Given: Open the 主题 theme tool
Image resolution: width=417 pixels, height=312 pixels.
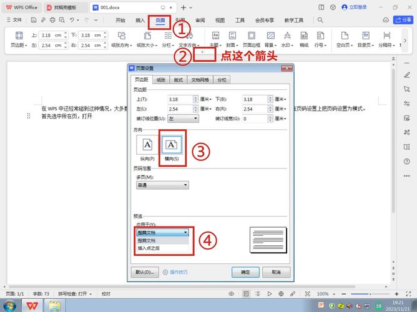Looking at the screenshot, I should pos(215,39).
